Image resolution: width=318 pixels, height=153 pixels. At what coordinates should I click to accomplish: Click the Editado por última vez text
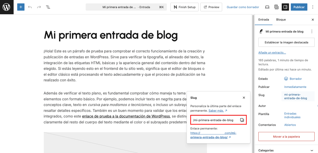coord(285,69)
